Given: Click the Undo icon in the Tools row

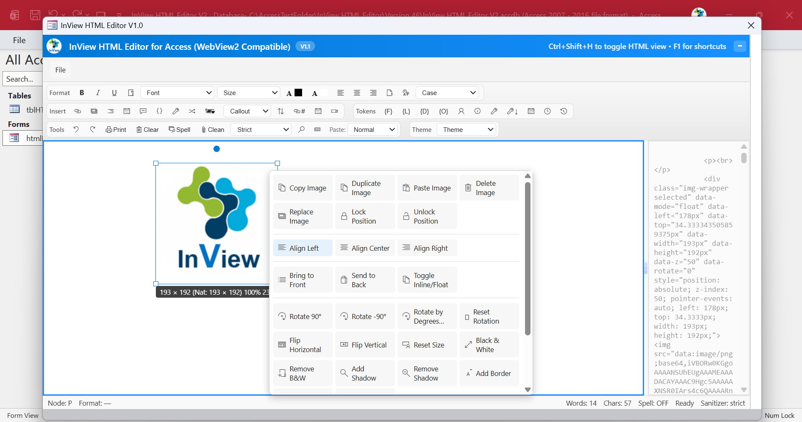Looking at the screenshot, I should coord(76,129).
